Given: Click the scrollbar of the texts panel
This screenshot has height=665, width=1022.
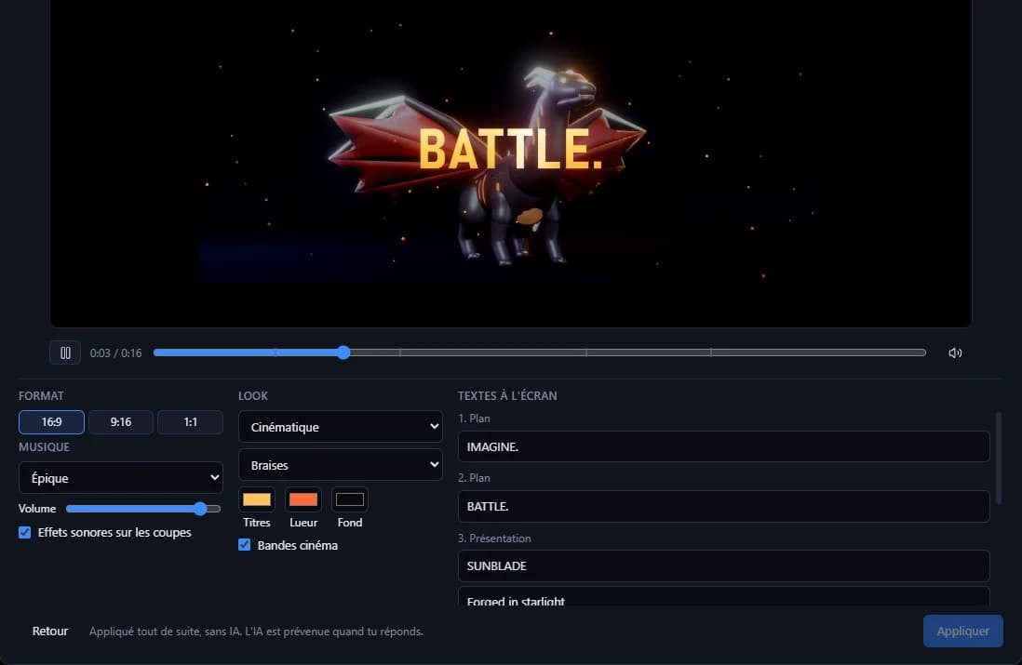Looking at the screenshot, I should [x=999, y=458].
